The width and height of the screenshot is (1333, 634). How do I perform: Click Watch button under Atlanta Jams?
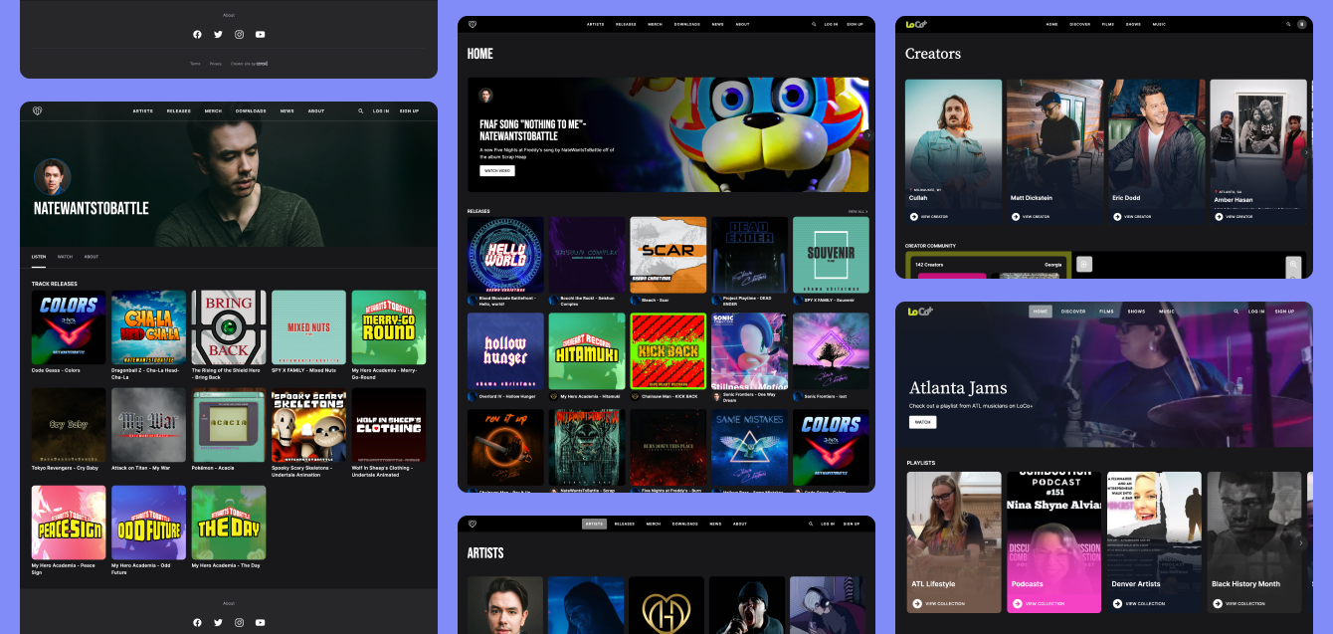point(923,422)
